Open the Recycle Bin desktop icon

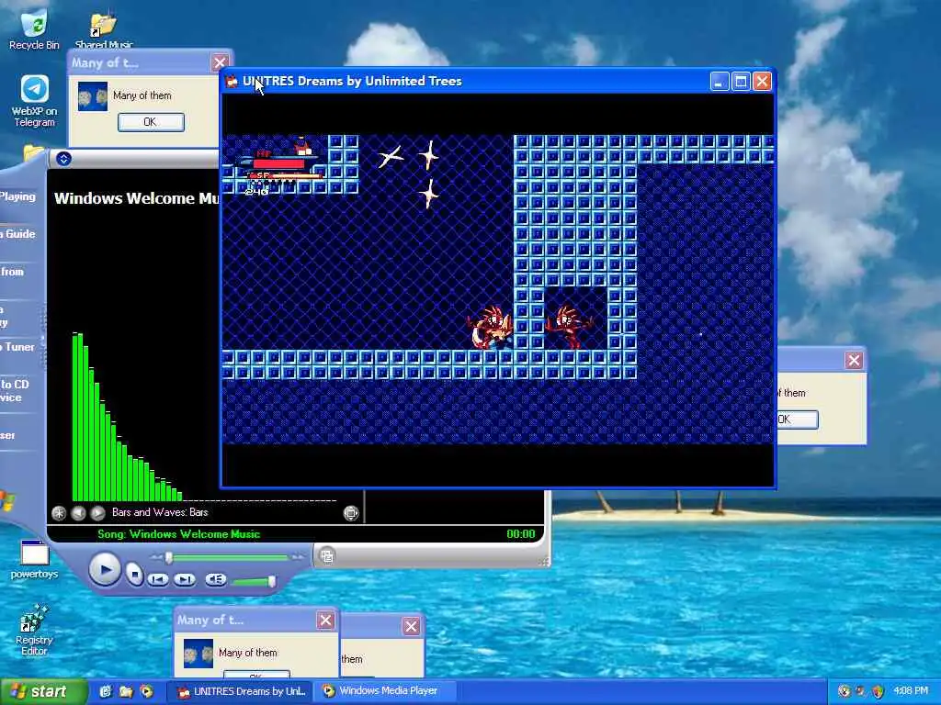[34, 31]
